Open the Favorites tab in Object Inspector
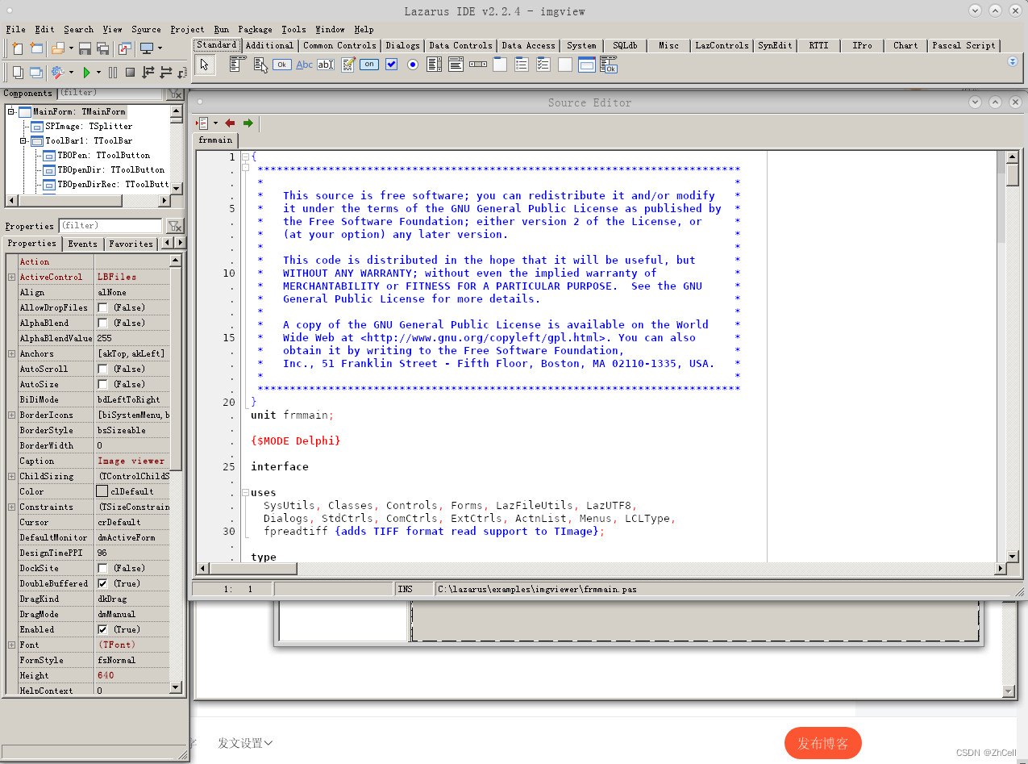 [131, 244]
